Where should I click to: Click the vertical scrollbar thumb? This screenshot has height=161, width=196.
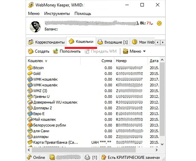pos(162,99)
